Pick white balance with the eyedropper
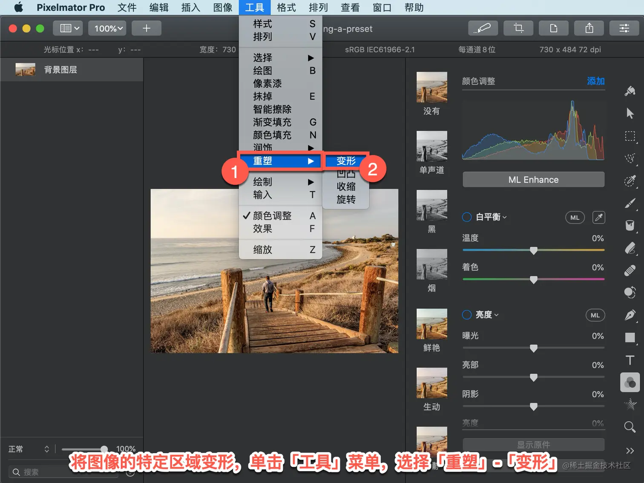The height and width of the screenshot is (483, 644). tap(598, 217)
